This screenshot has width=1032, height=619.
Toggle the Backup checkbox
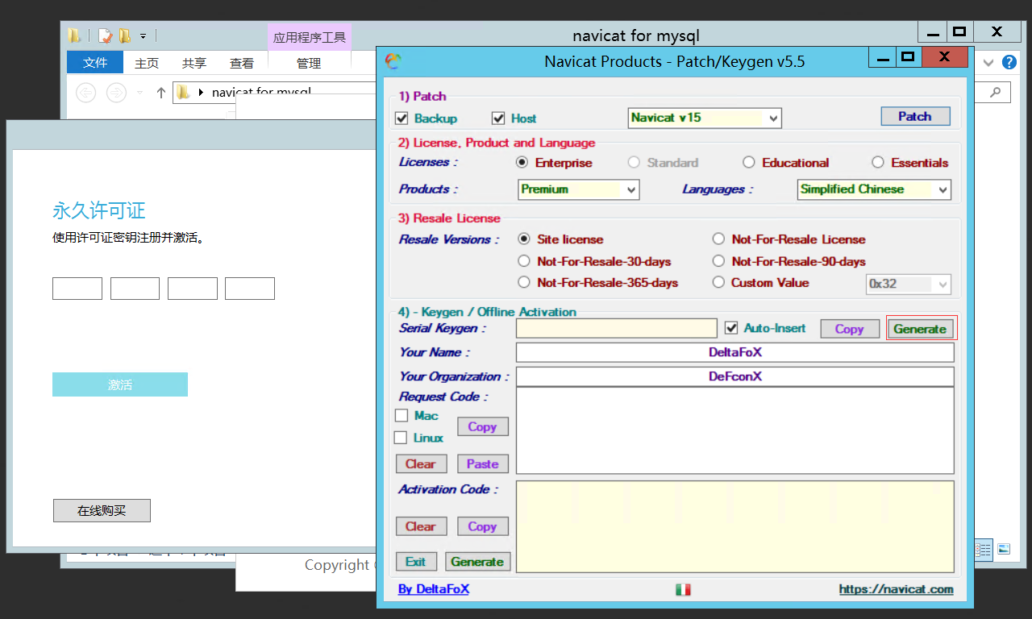tap(402, 118)
